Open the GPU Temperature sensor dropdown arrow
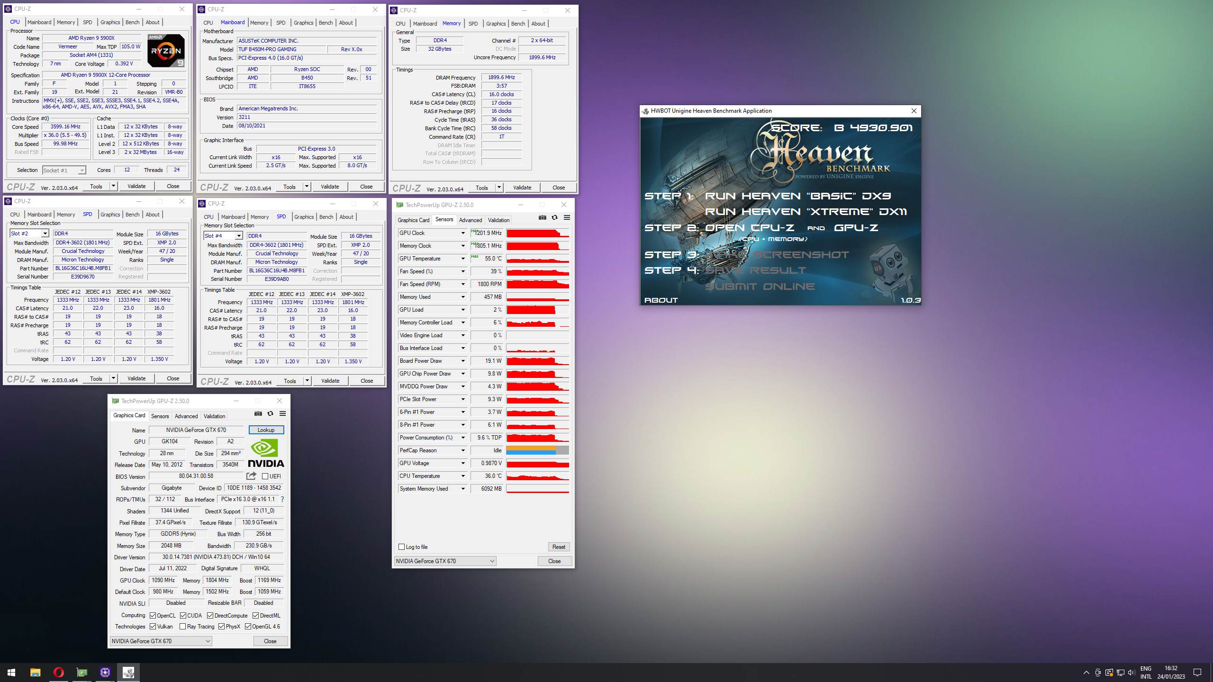This screenshot has height=682, width=1213. click(463, 259)
